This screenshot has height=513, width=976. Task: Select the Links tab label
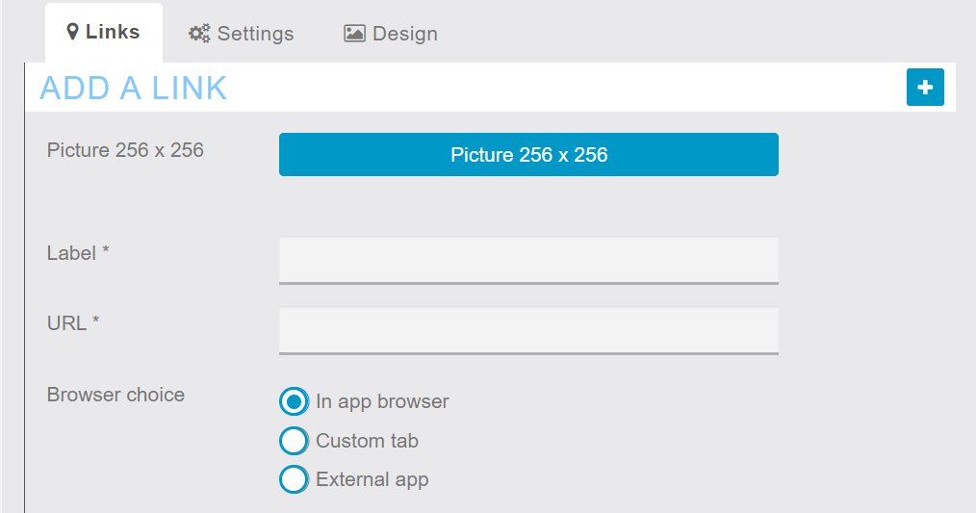pyautogui.click(x=113, y=32)
